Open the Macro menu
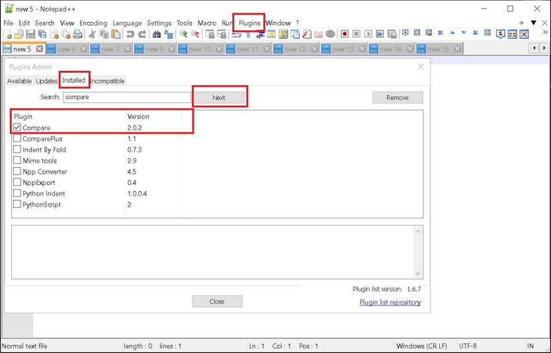 pos(207,23)
